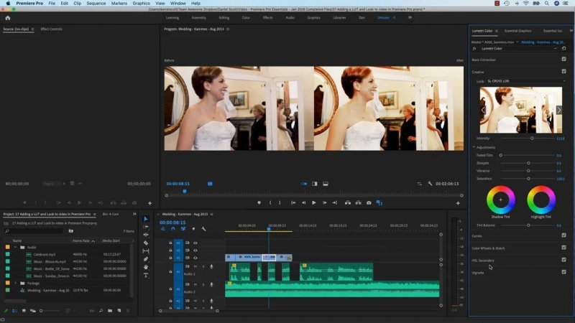Add a marker in Program monitor
The width and height of the screenshot is (575, 323).
(x=259, y=202)
